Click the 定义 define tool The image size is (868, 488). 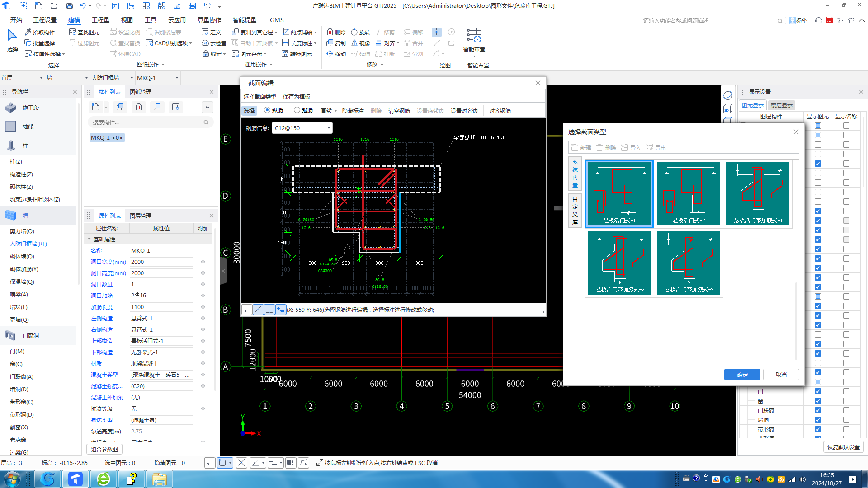212,32
